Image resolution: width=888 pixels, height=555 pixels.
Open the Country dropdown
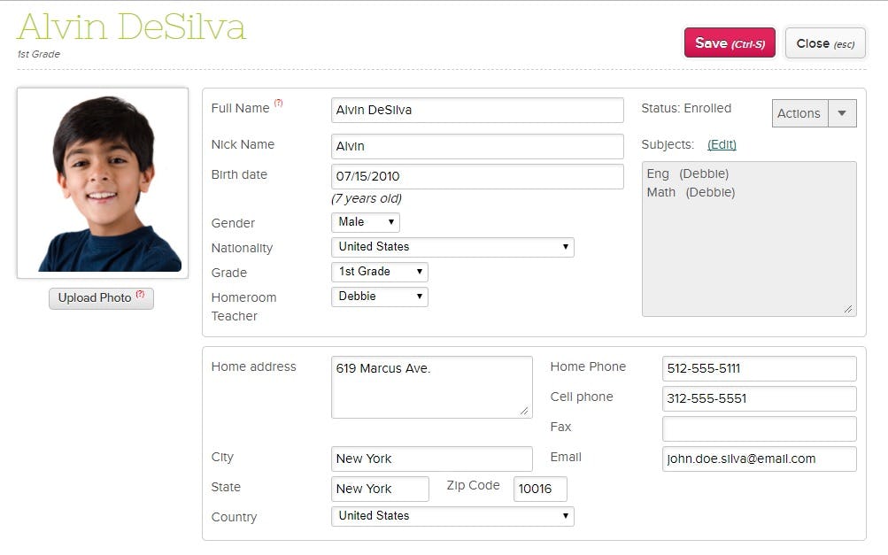click(x=452, y=516)
